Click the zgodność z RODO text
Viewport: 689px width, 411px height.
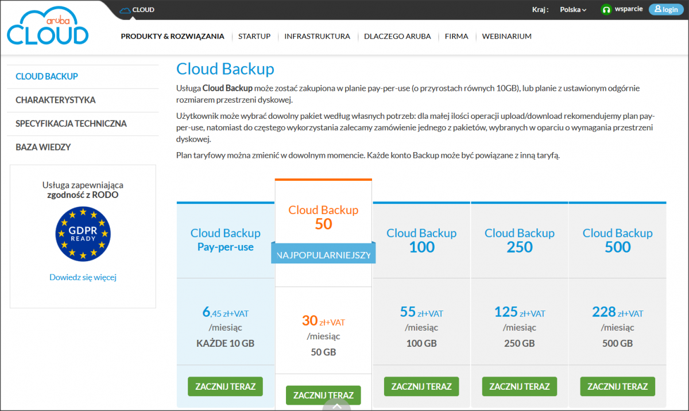coord(83,195)
